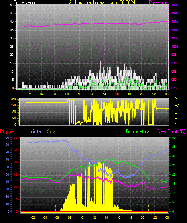This screenshot has width=187, height=223.
Task: Click the S compass direction label
Action: click(176, 112)
